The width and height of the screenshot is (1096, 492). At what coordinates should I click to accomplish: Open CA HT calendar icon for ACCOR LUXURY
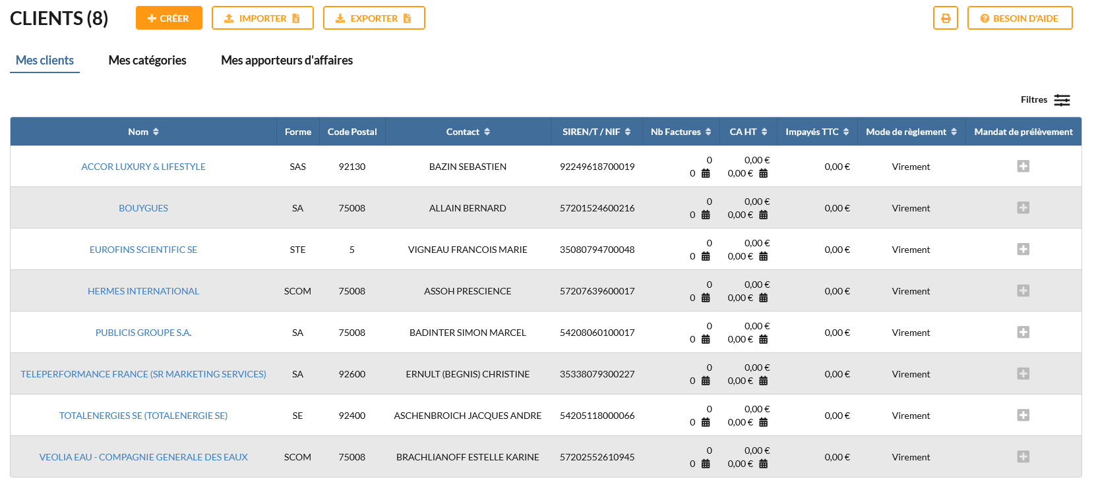click(x=764, y=173)
